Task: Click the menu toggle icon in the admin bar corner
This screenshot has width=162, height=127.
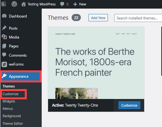Action: pyautogui.click(x=4, y=4)
